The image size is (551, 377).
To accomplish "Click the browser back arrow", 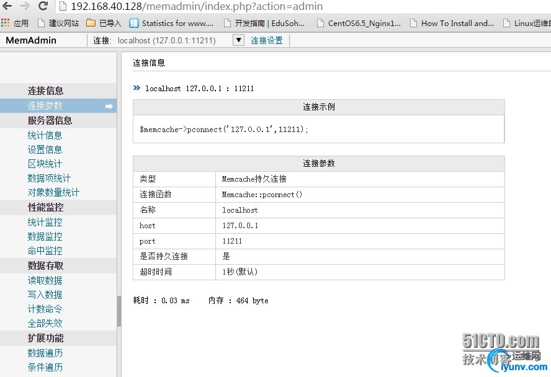I will [x=7, y=6].
